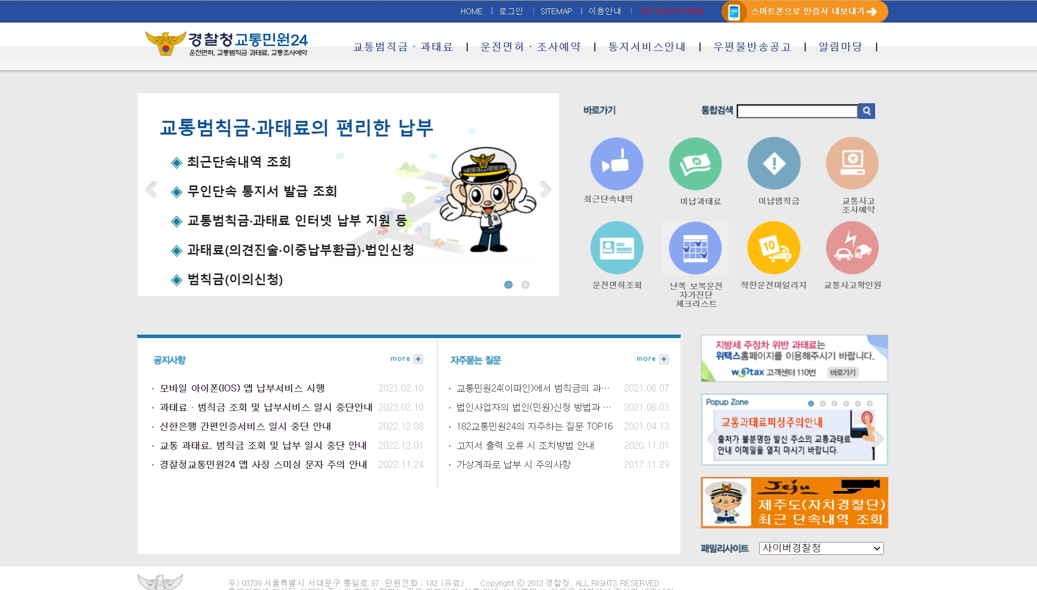
Task: Open the 패밀리사이트 사이버경찰청 dropdown
Action: coord(821,548)
